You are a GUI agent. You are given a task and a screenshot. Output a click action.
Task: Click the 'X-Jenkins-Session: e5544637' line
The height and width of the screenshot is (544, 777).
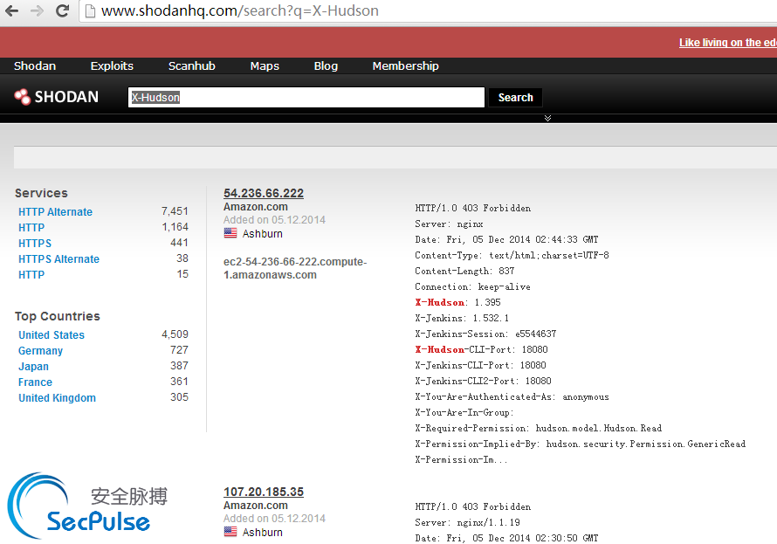tap(485, 334)
